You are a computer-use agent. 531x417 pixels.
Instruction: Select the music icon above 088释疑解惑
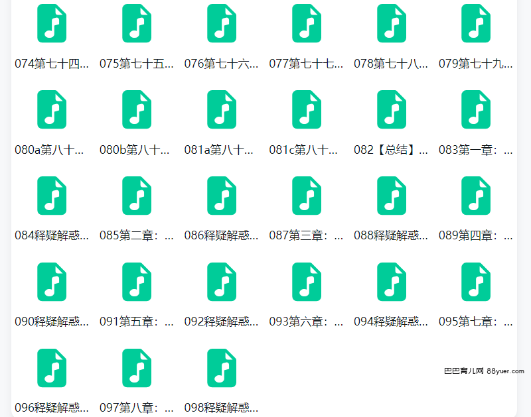click(x=392, y=196)
